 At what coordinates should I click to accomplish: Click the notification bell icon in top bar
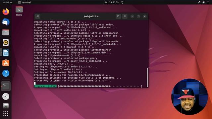(x=122, y=2)
